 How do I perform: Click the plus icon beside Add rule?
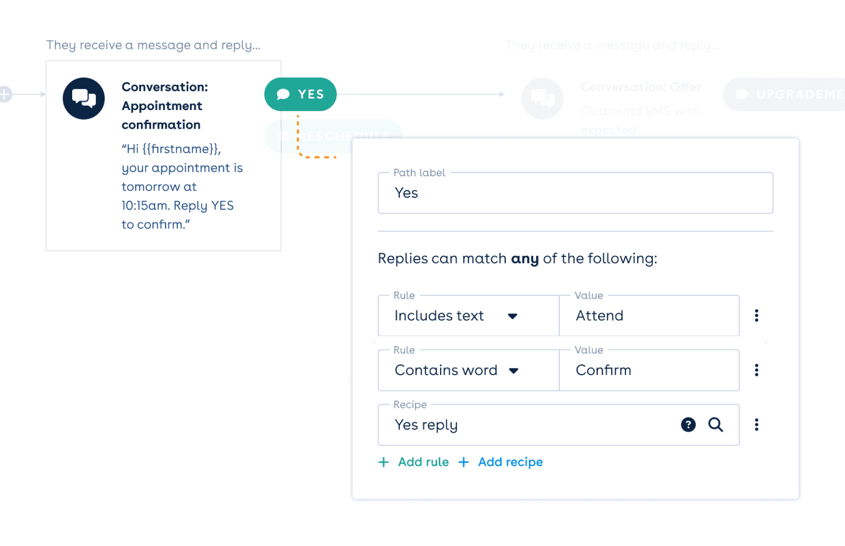384,462
